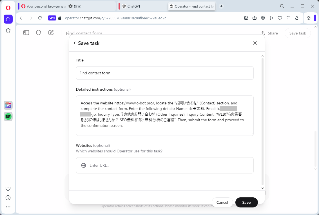Click the Title field 'Find contact form'
This screenshot has height=215, width=319.
[x=165, y=73]
